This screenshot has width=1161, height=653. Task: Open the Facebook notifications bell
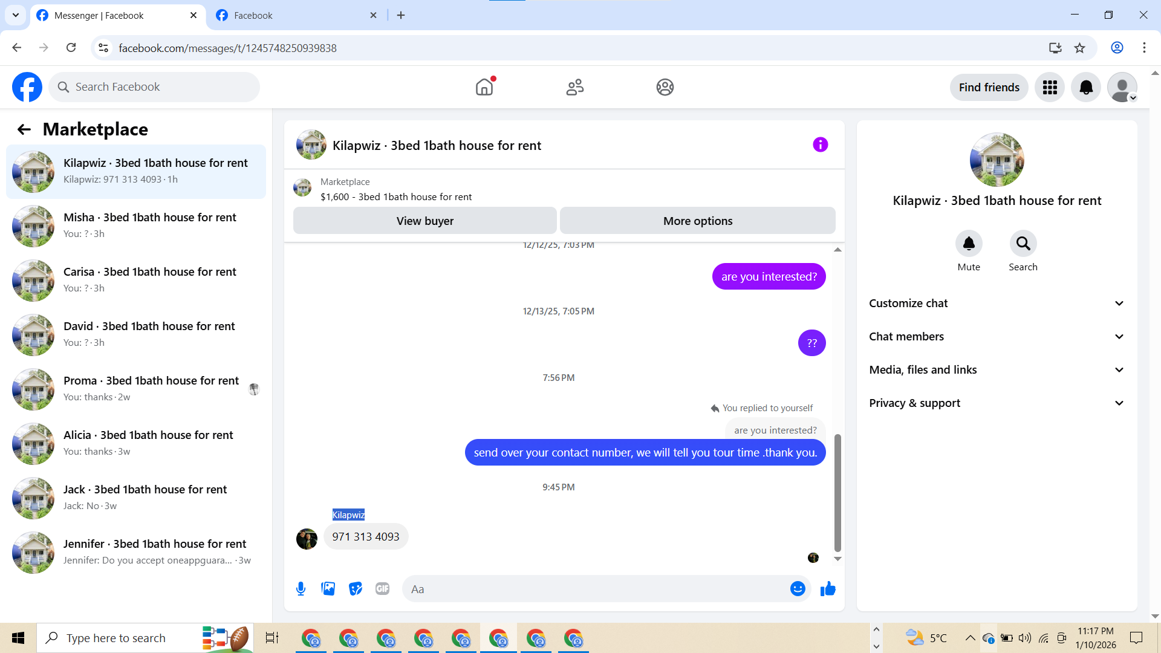point(1086,88)
